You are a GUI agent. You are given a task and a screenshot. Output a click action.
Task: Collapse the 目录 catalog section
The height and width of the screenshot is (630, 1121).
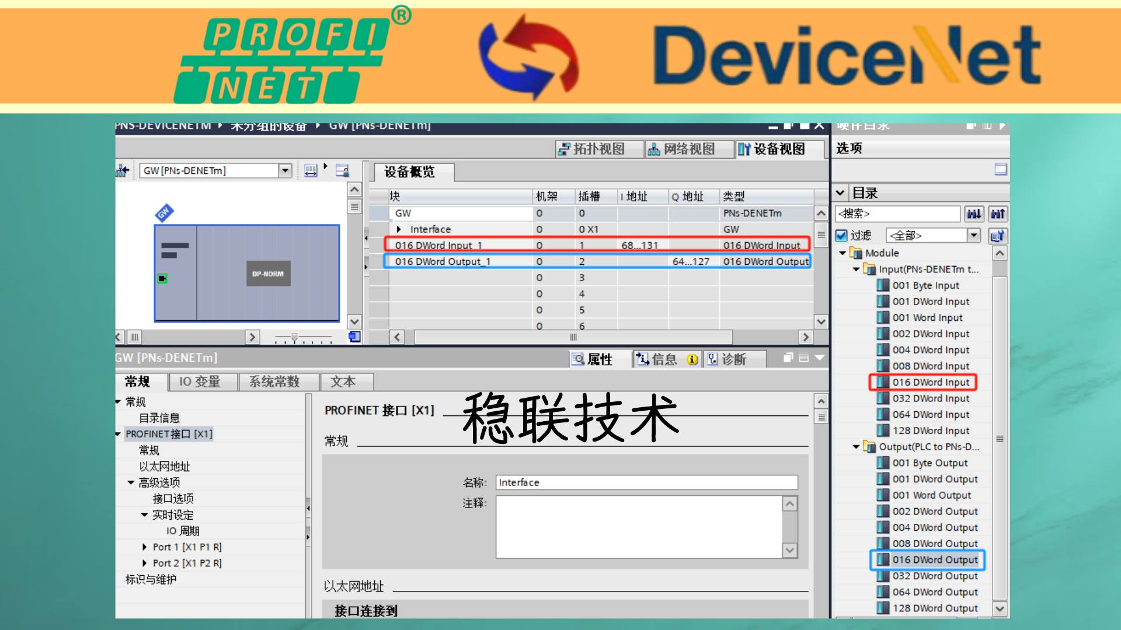840,192
